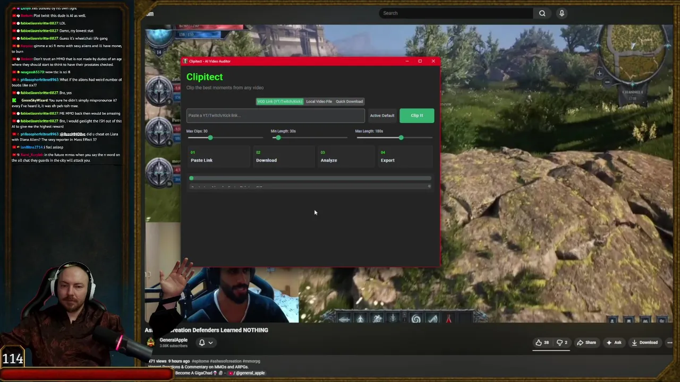The image size is (680, 382).
Task: Click the Clipitect app icon in title bar
Action: click(186, 61)
